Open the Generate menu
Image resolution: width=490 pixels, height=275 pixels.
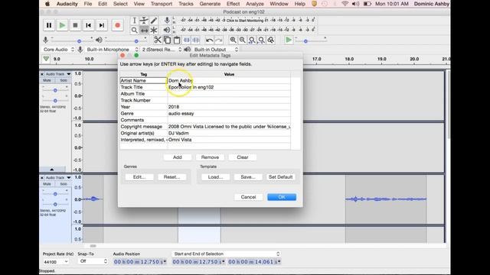pyautogui.click(x=210, y=4)
